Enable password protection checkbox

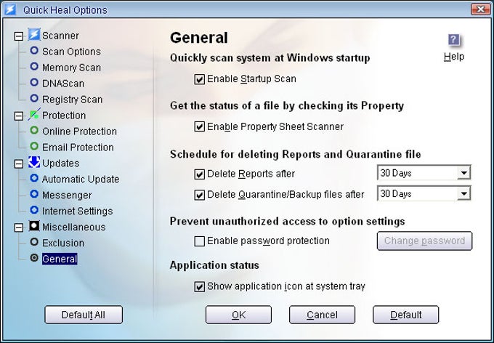coord(200,241)
